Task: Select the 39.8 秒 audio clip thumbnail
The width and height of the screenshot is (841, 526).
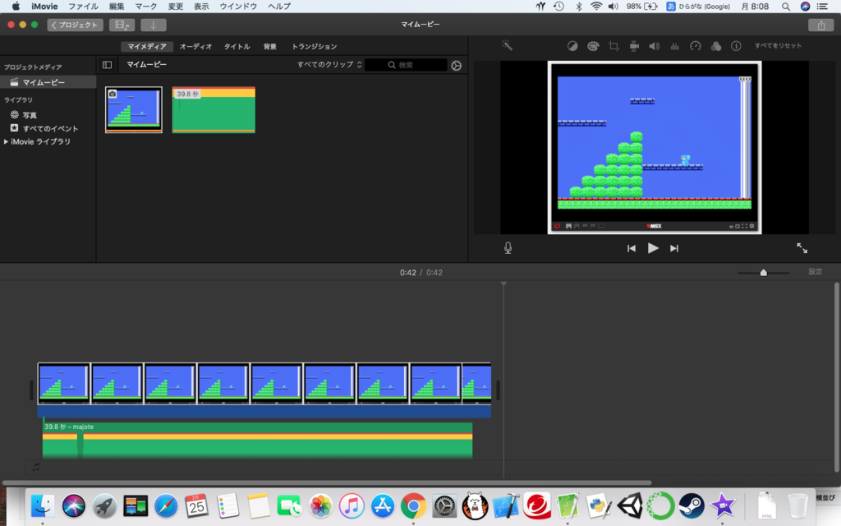Action: 214,110
